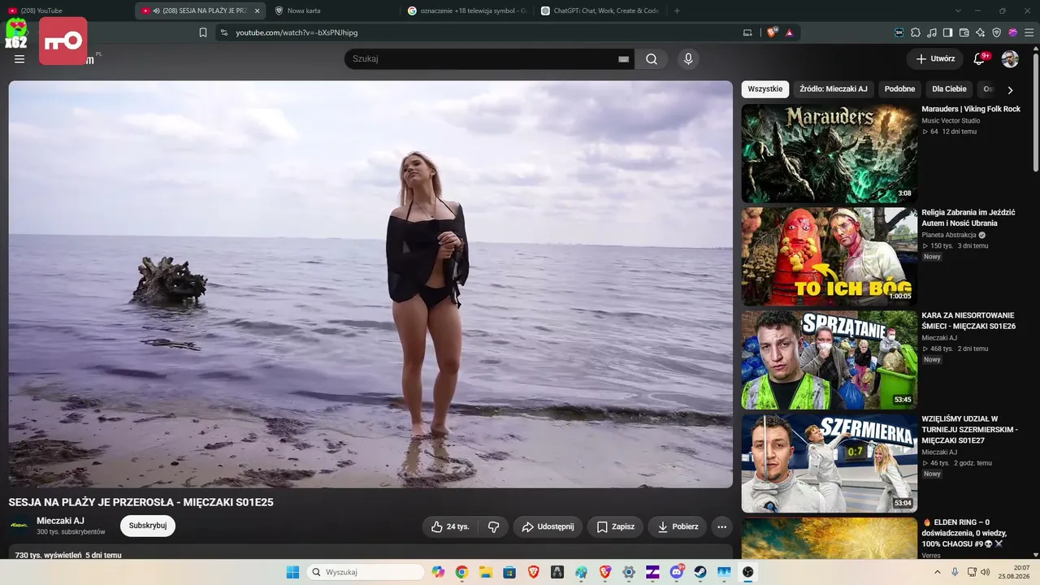Open the browser profile avatar in the toolbar
Image resolution: width=1040 pixels, height=585 pixels.
pos(1013,32)
